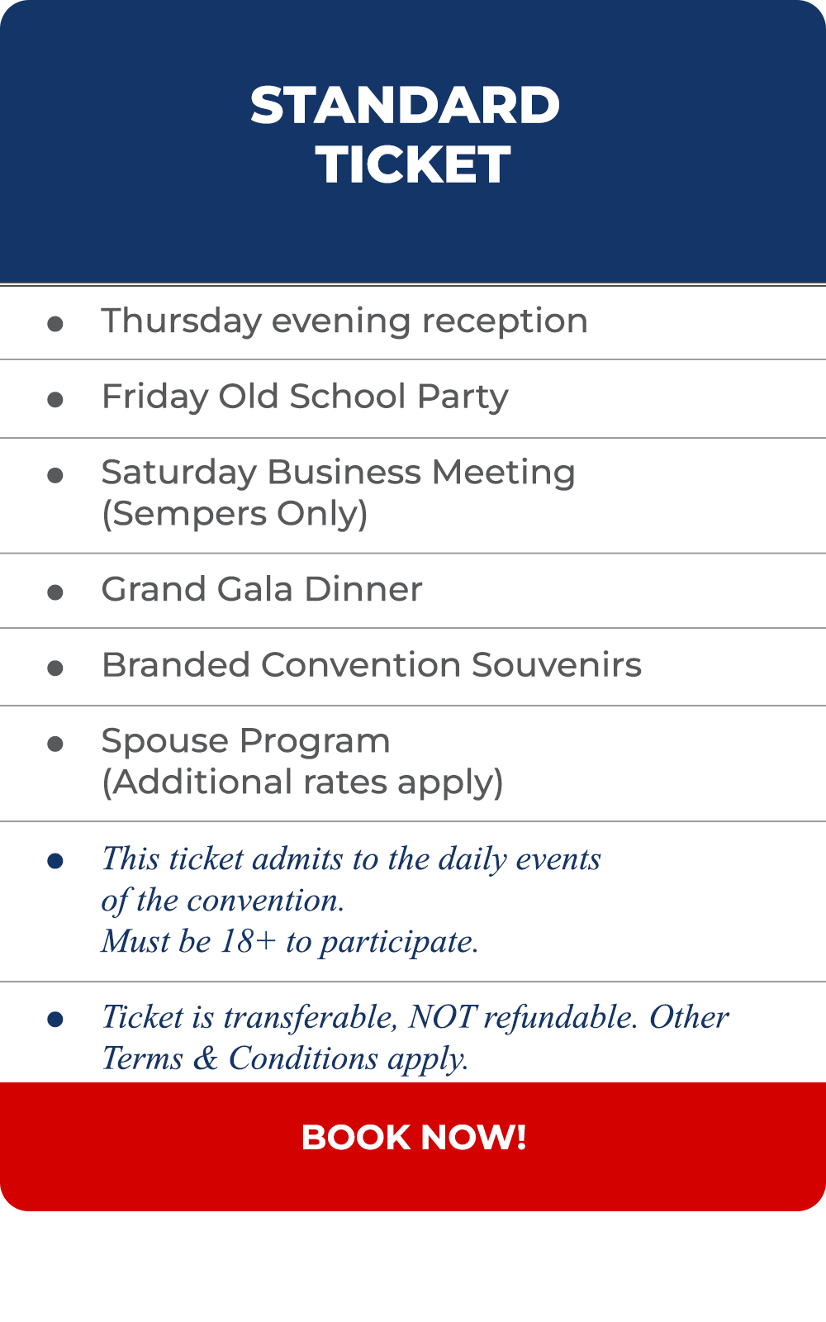Click the (Additional rates apply) note
This screenshot has height=1322, width=826.
[x=302, y=782]
